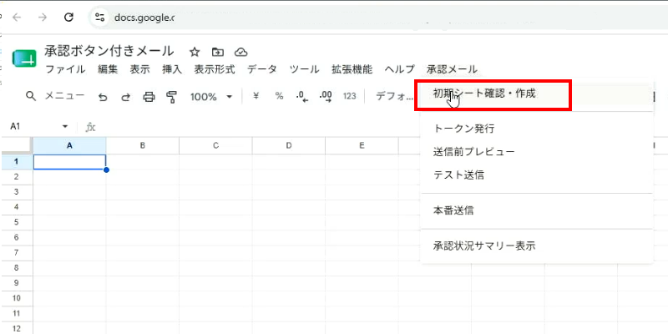Click the browser forward arrow
This screenshot has width=668, height=334.
click(x=43, y=18)
